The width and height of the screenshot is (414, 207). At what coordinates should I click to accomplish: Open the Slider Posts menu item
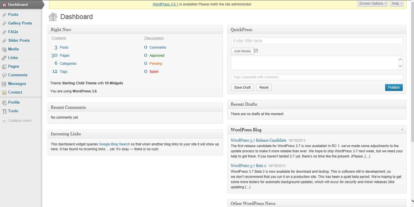tap(19, 40)
